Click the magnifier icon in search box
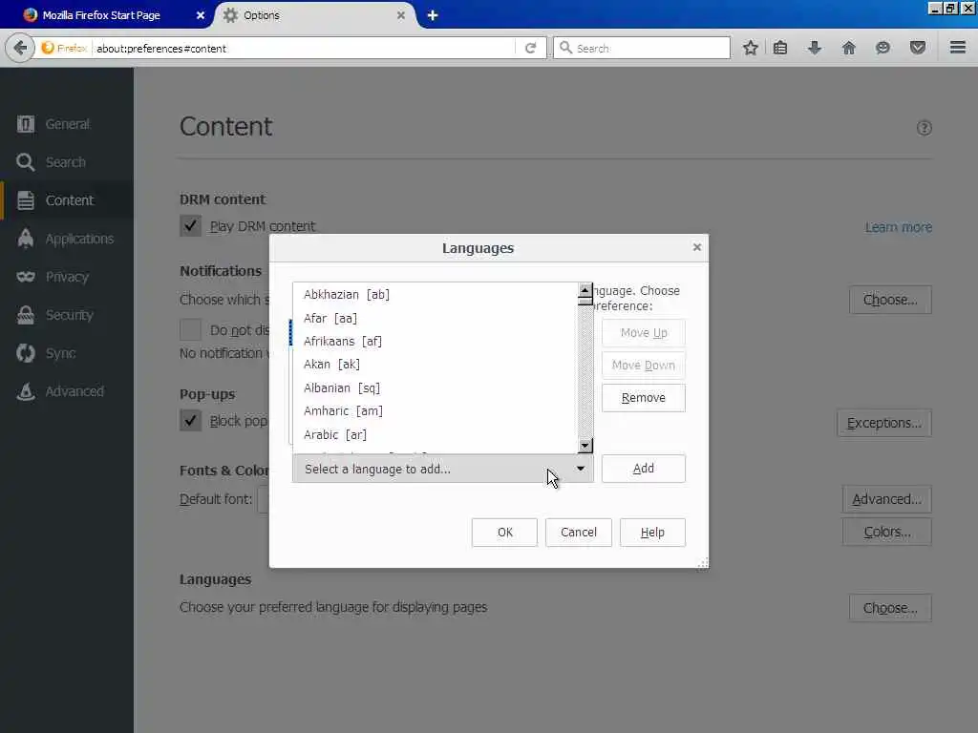The image size is (978, 733). pos(565,48)
